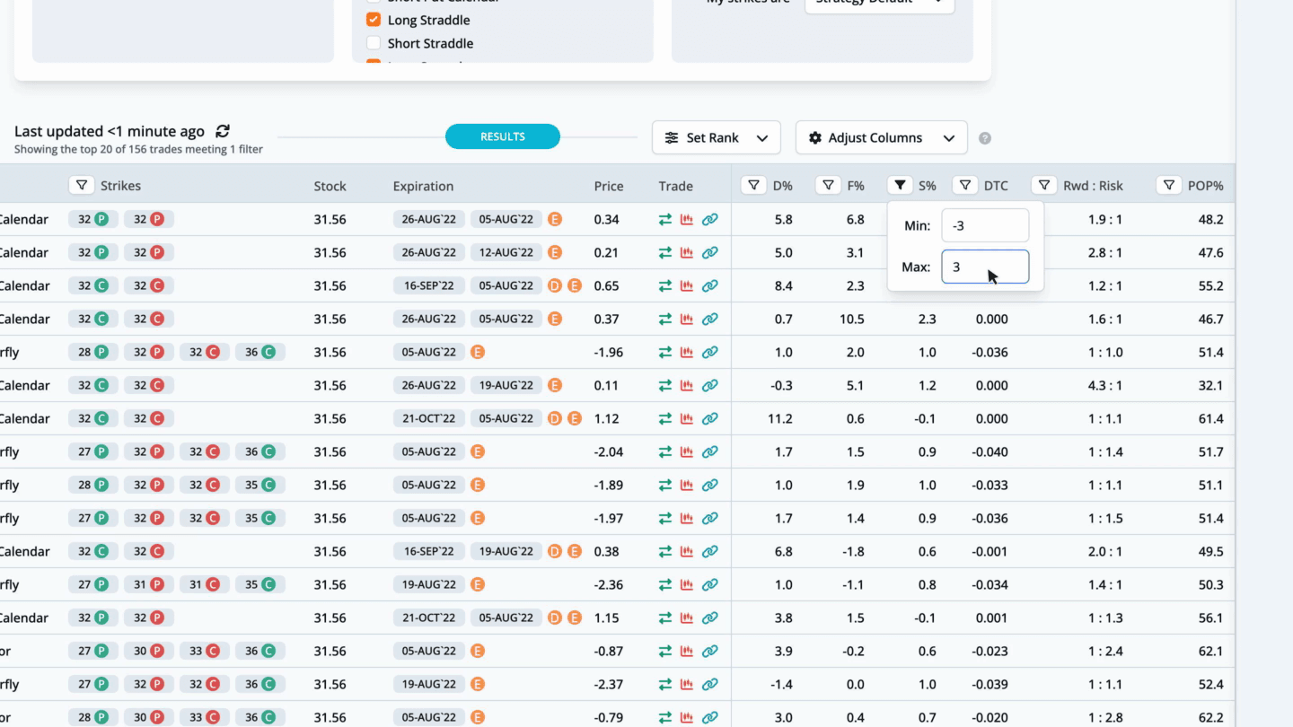Click the Price column header

click(x=609, y=186)
